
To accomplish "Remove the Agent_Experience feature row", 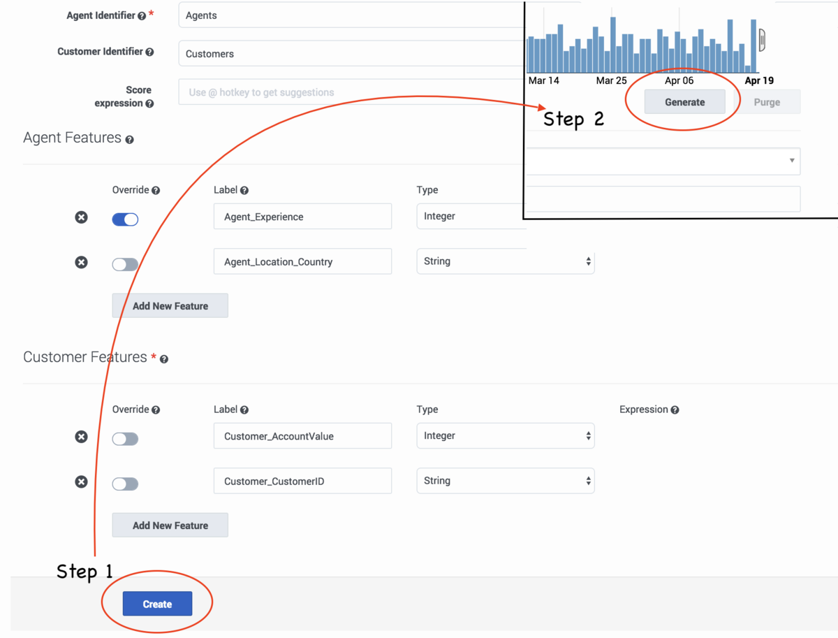I will pyautogui.click(x=81, y=217).
